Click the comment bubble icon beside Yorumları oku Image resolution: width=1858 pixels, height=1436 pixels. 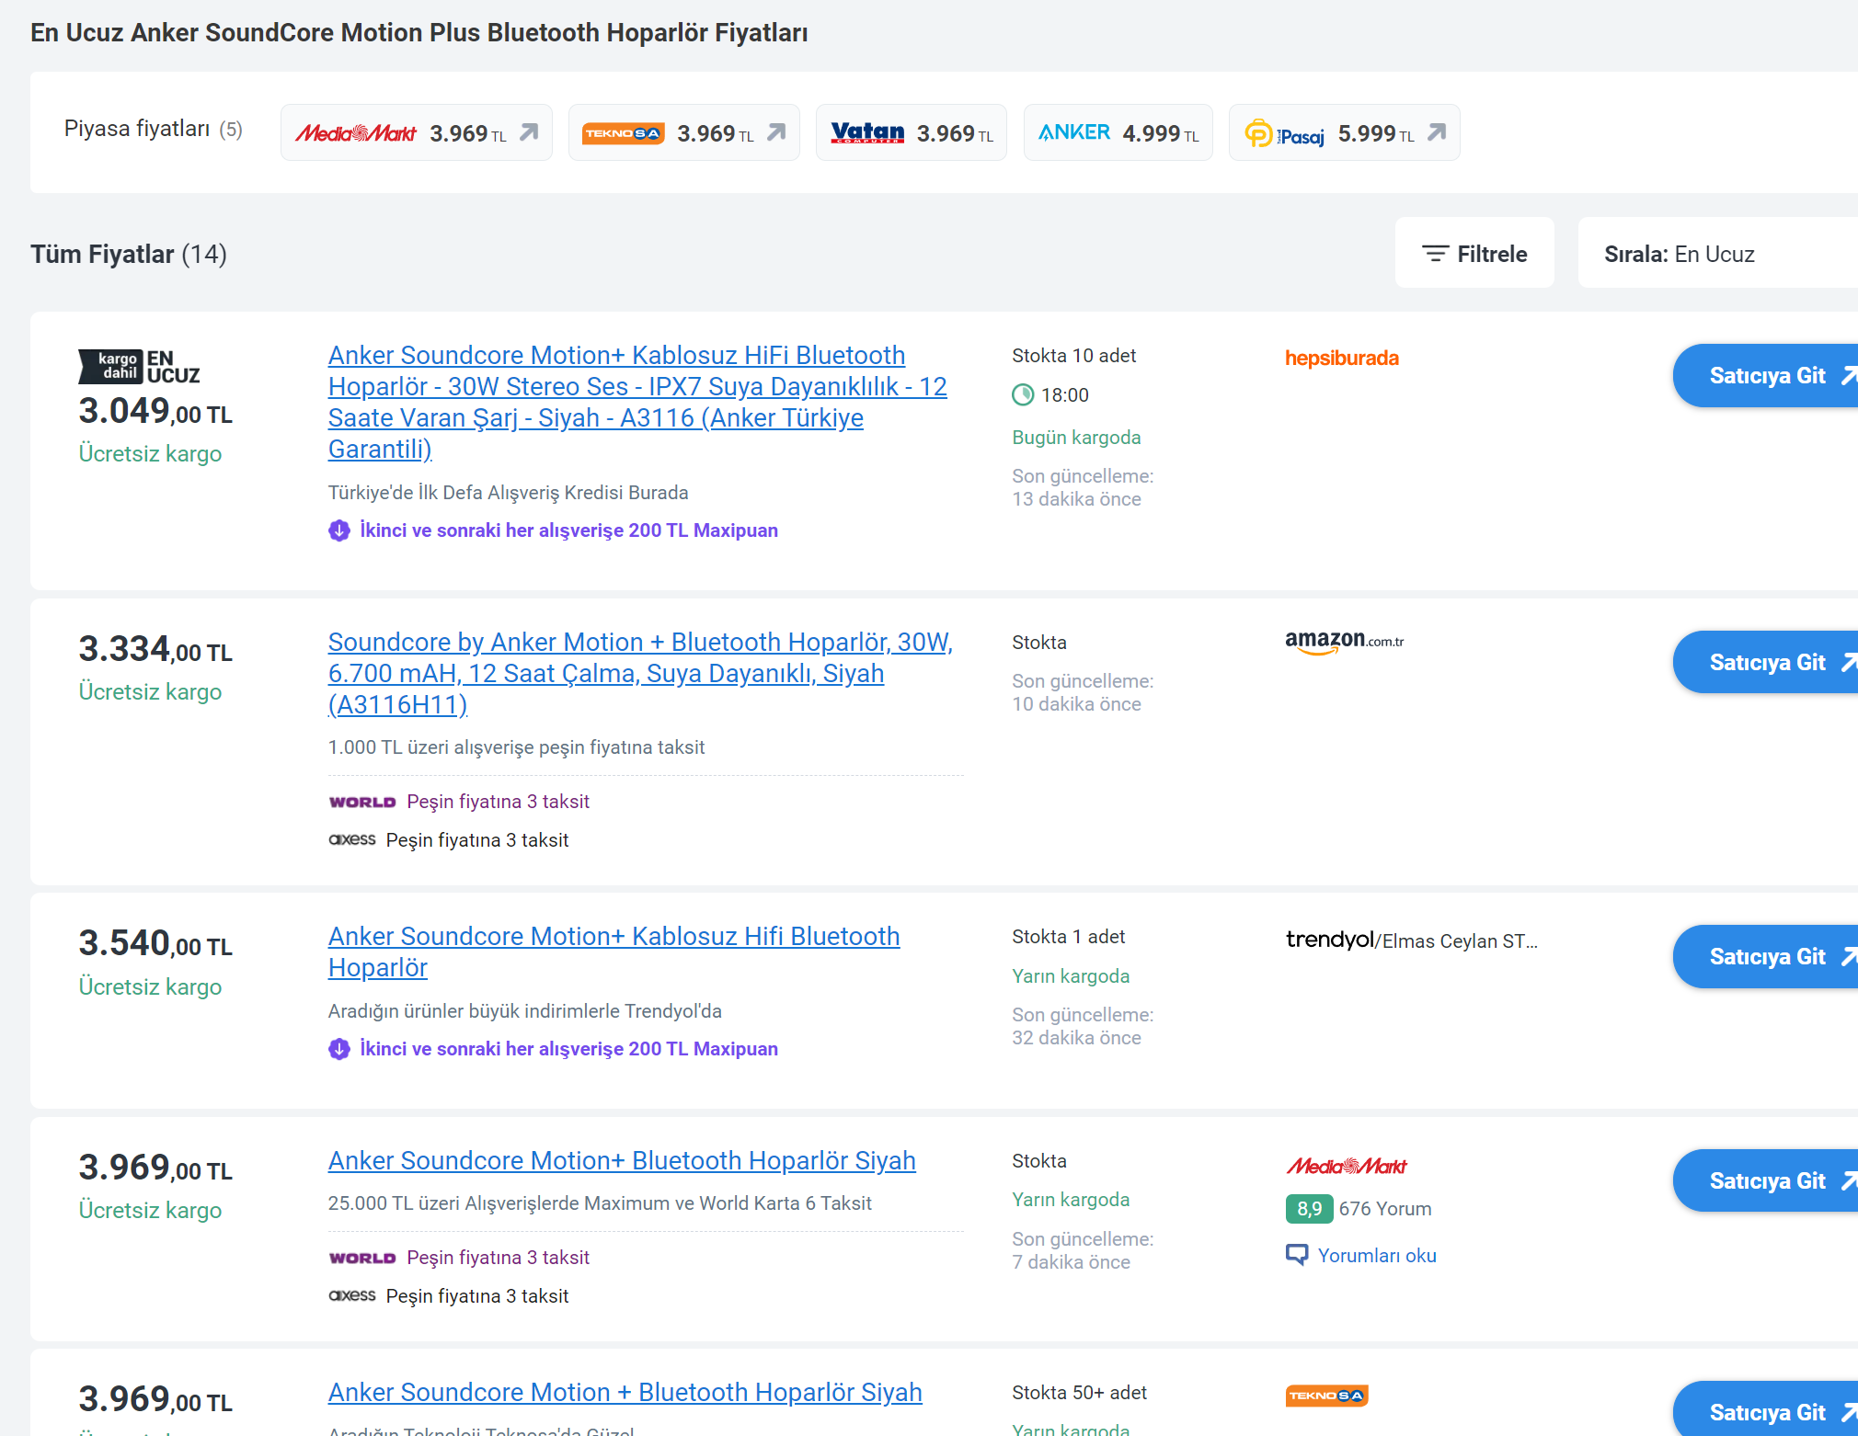coord(1297,1255)
